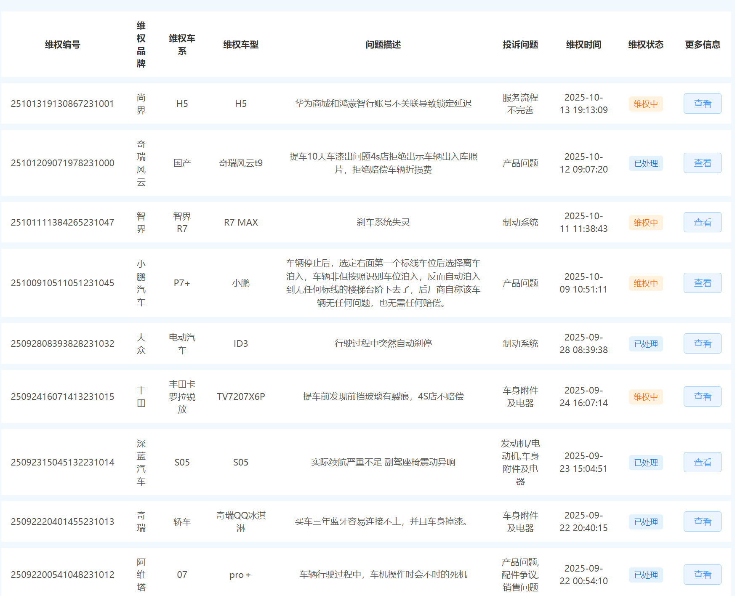This screenshot has width=735, height=596.
Task: Click the 已处理 tag for 奇瑞QQ冰淇淋
Action: (646, 522)
